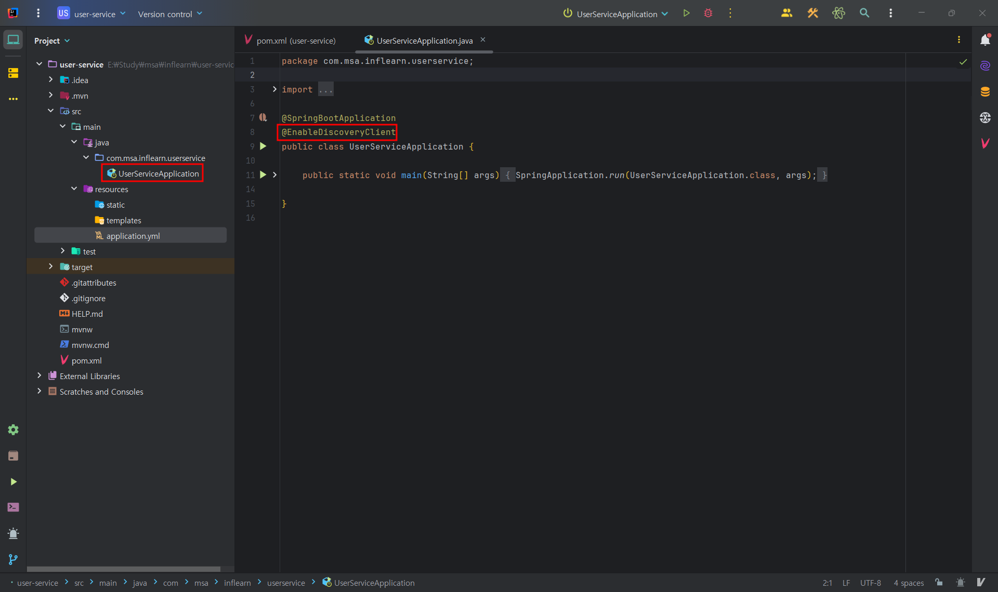998x592 pixels.
Task: Open the Git branch tool window
Action: coord(13,559)
